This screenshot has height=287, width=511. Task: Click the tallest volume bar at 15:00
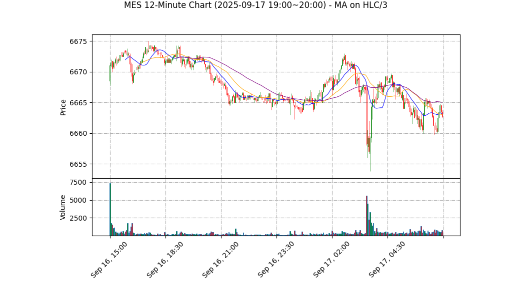click(110, 210)
